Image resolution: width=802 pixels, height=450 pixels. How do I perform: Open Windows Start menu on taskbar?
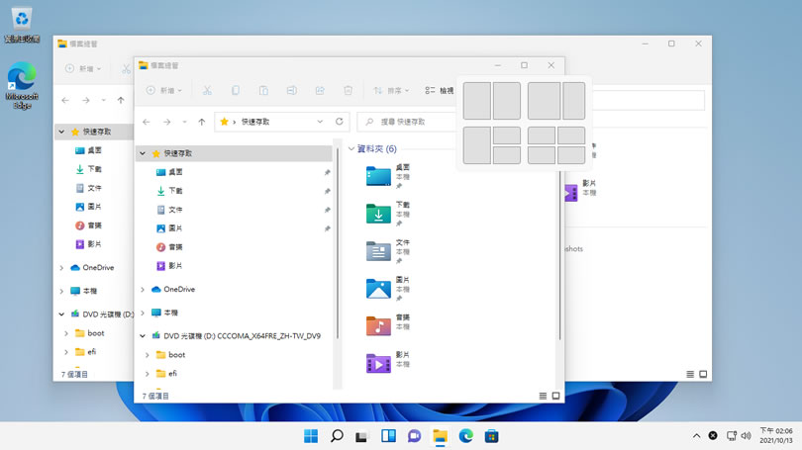click(x=311, y=436)
